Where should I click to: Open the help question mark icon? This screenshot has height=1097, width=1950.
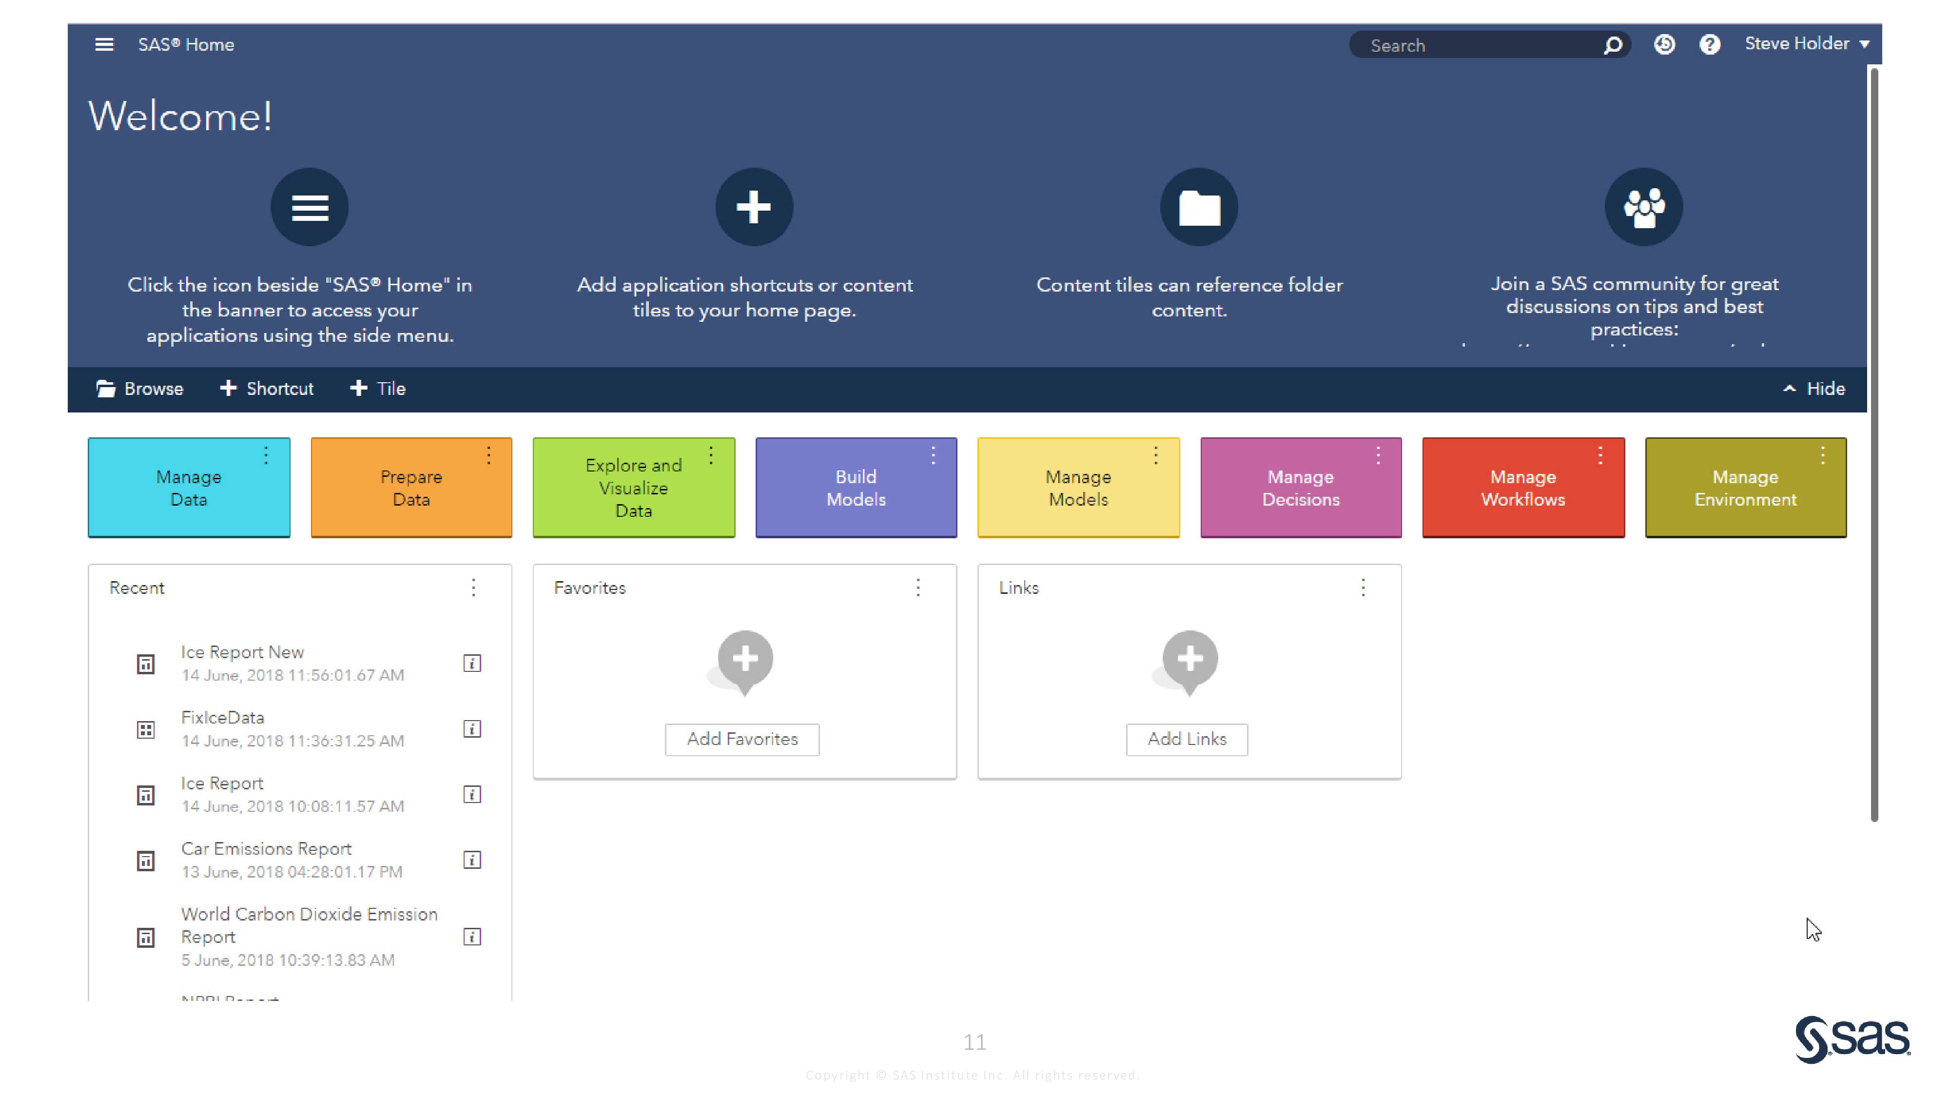coord(1709,45)
